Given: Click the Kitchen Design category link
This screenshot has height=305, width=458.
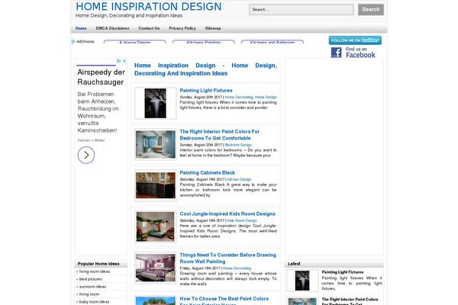Looking at the screenshot, I should tap(239, 179).
